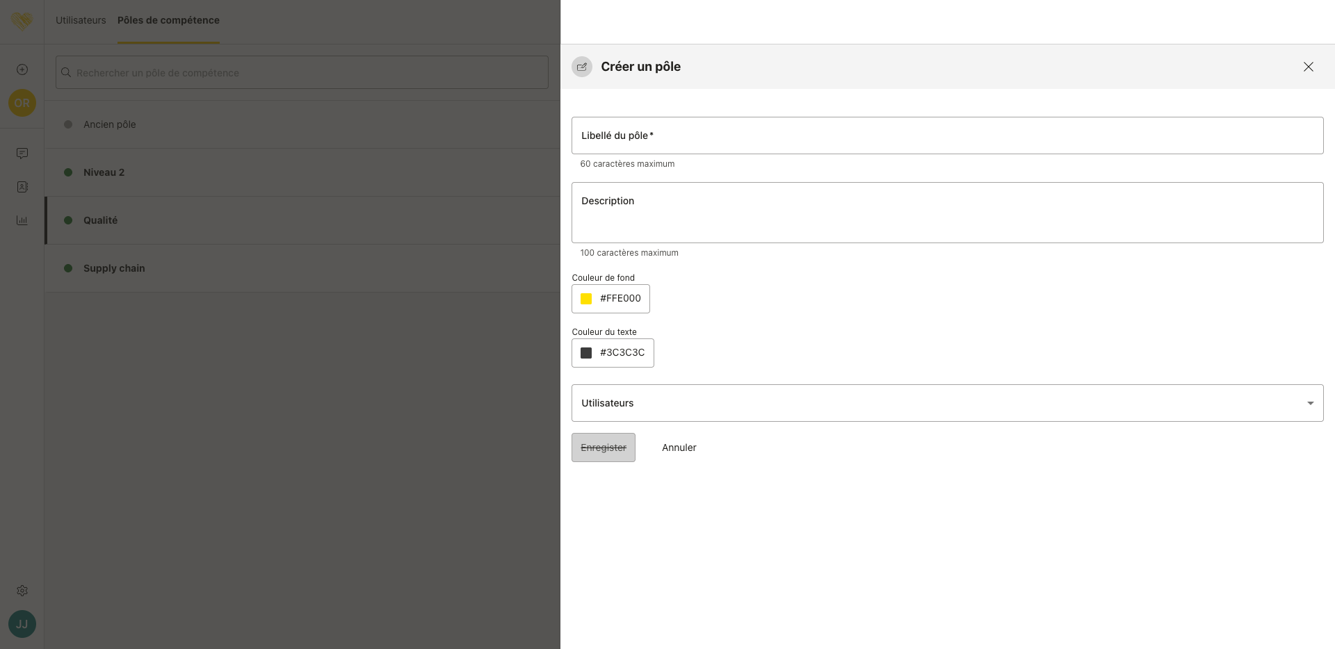Open the yellow Couleur de fond swatch

pos(586,299)
